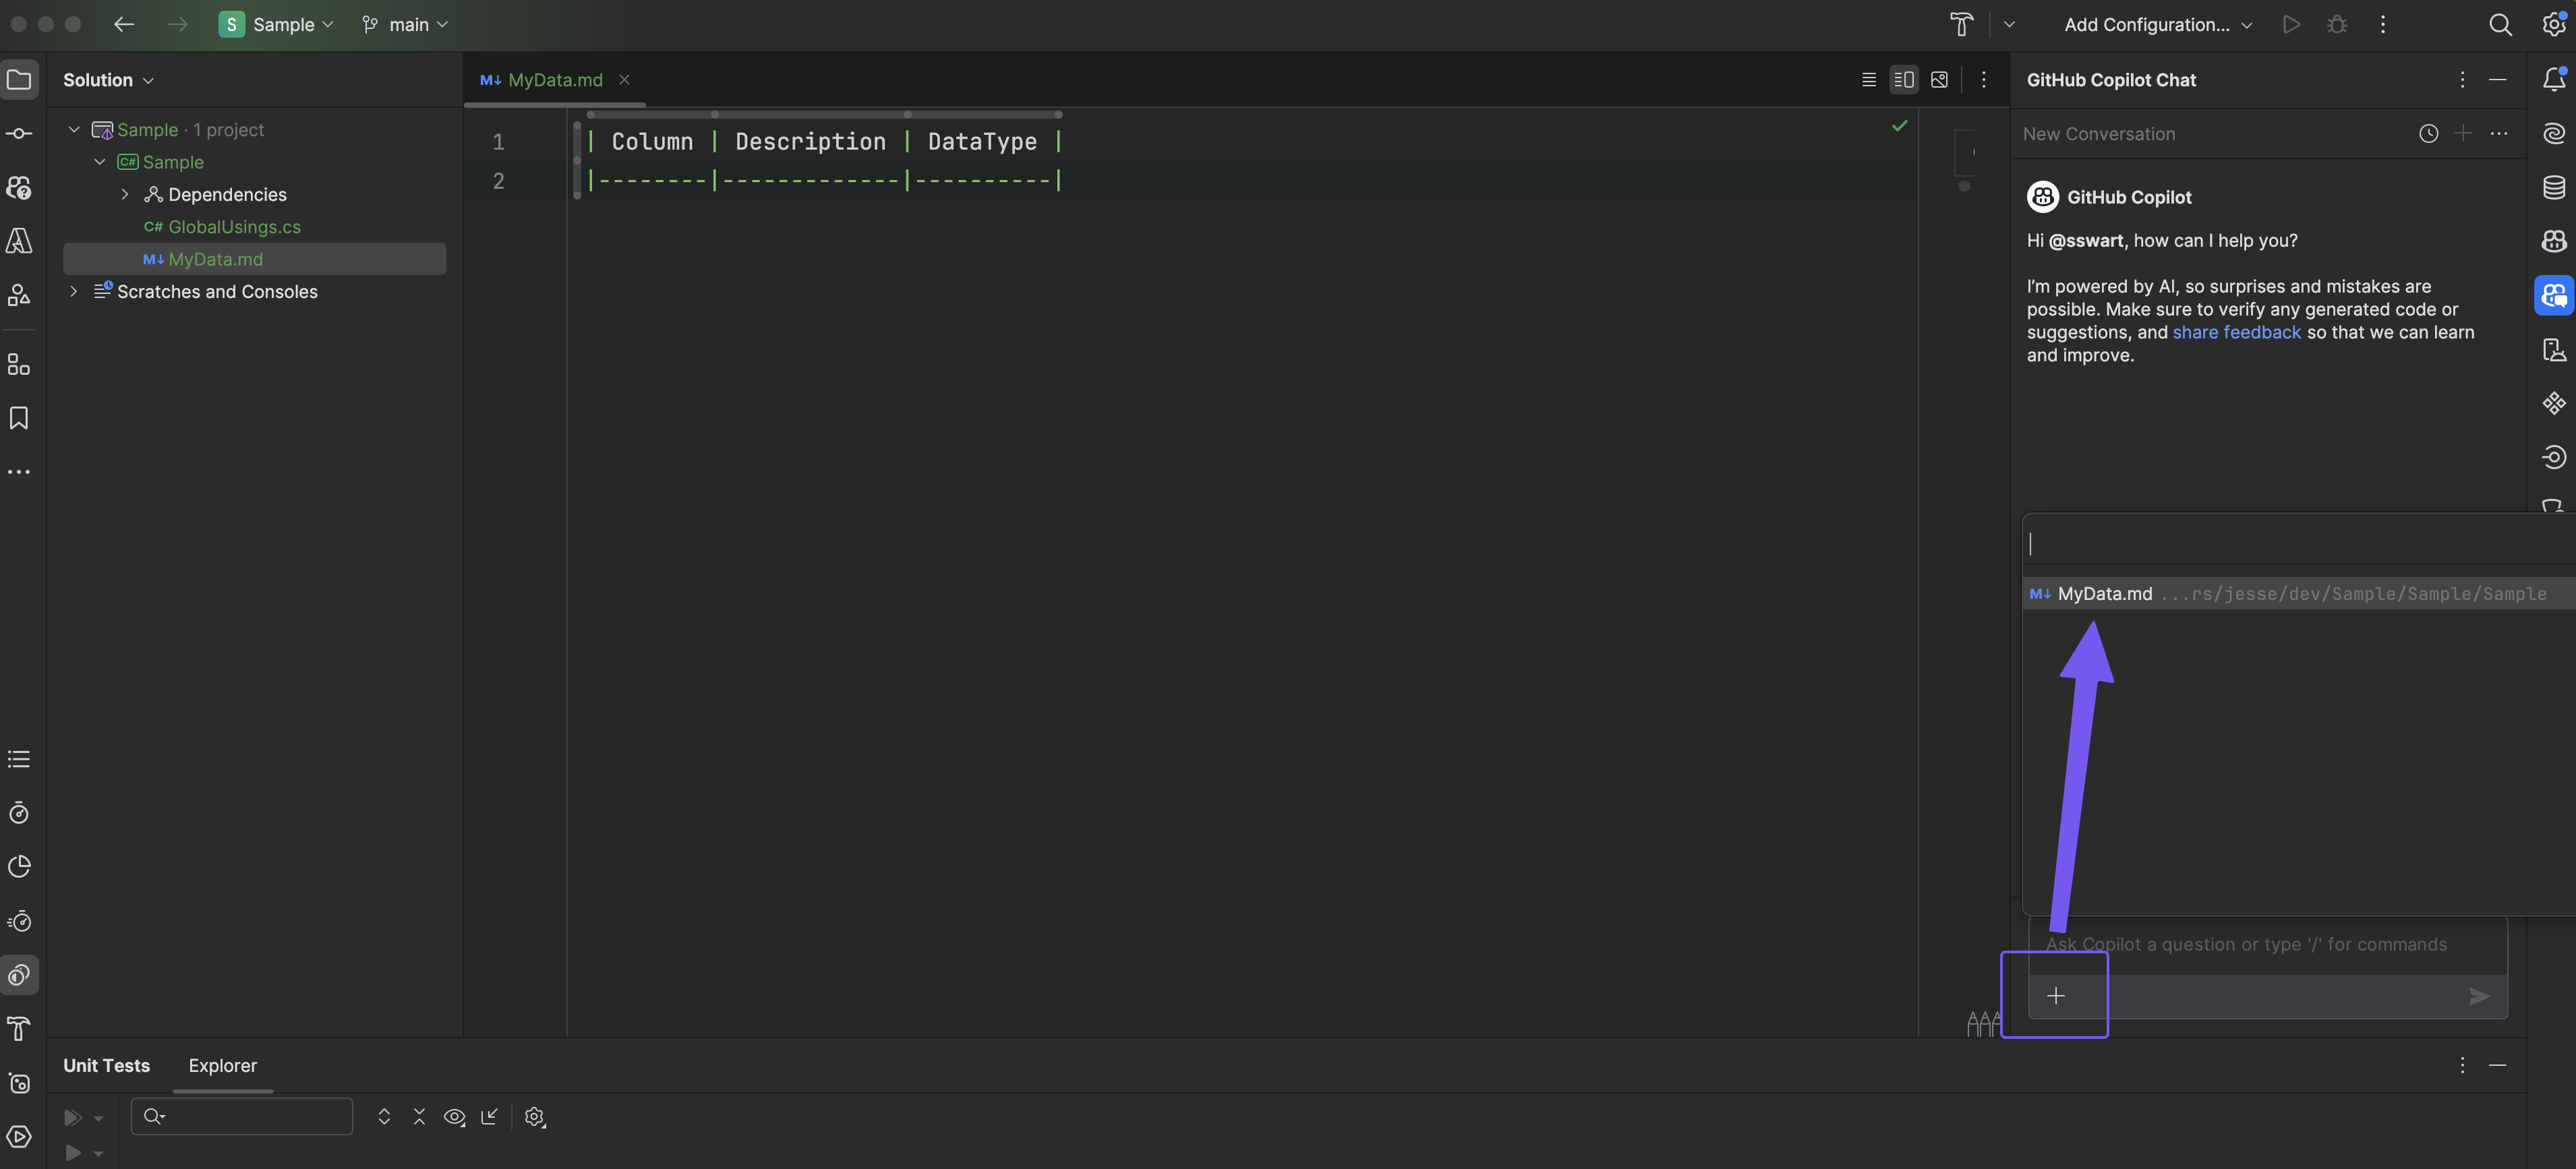The height and width of the screenshot is (1169, 2576).
Task: Open Add Configuration dropdown
Action: point(2157,25)
